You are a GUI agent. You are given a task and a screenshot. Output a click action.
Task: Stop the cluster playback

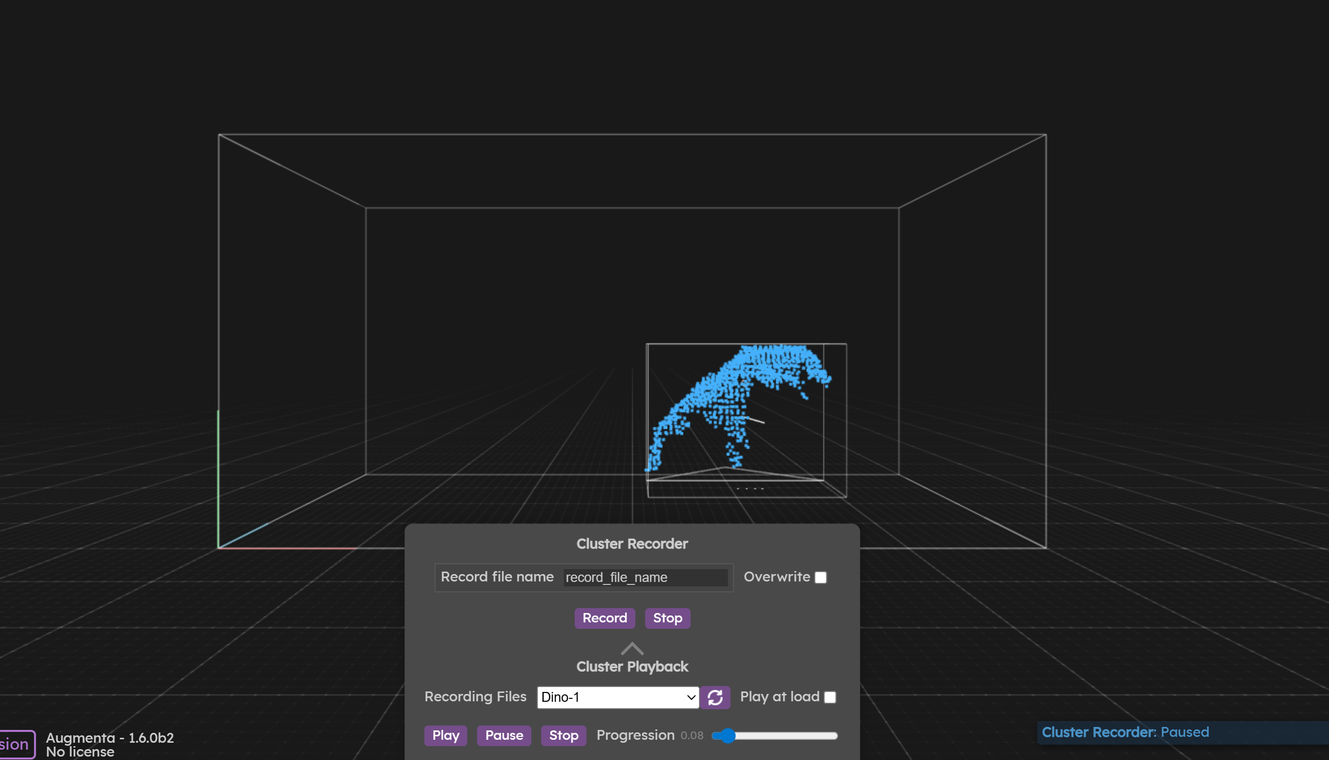click(563, 735)
